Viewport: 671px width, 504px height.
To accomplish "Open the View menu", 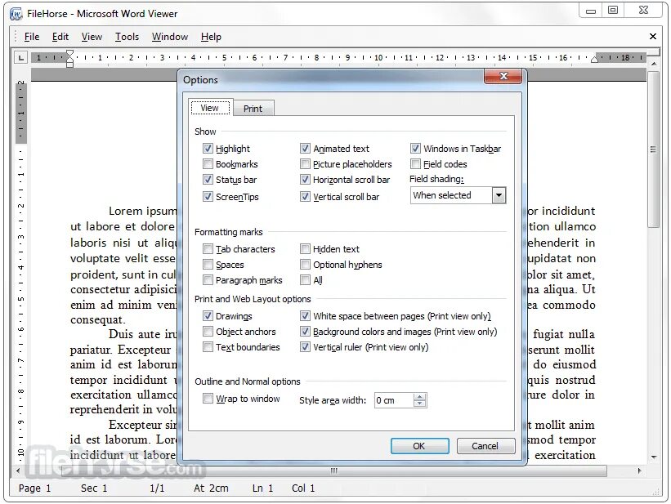I will pos(92,37).
